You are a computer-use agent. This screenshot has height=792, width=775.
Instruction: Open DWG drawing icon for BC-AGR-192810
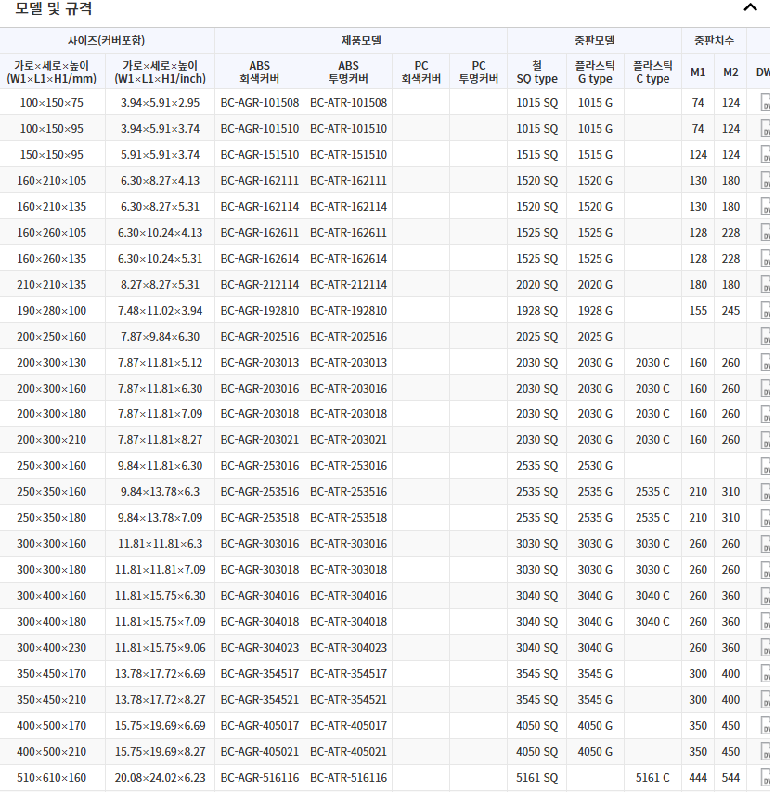coord(767,311)
